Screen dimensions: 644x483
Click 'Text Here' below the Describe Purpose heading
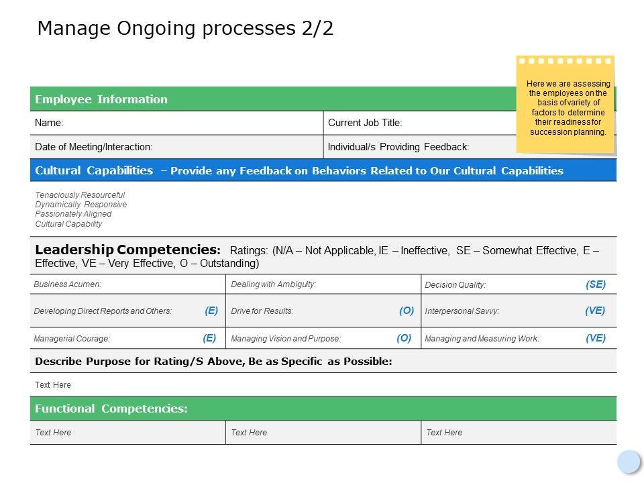(53, 385)
